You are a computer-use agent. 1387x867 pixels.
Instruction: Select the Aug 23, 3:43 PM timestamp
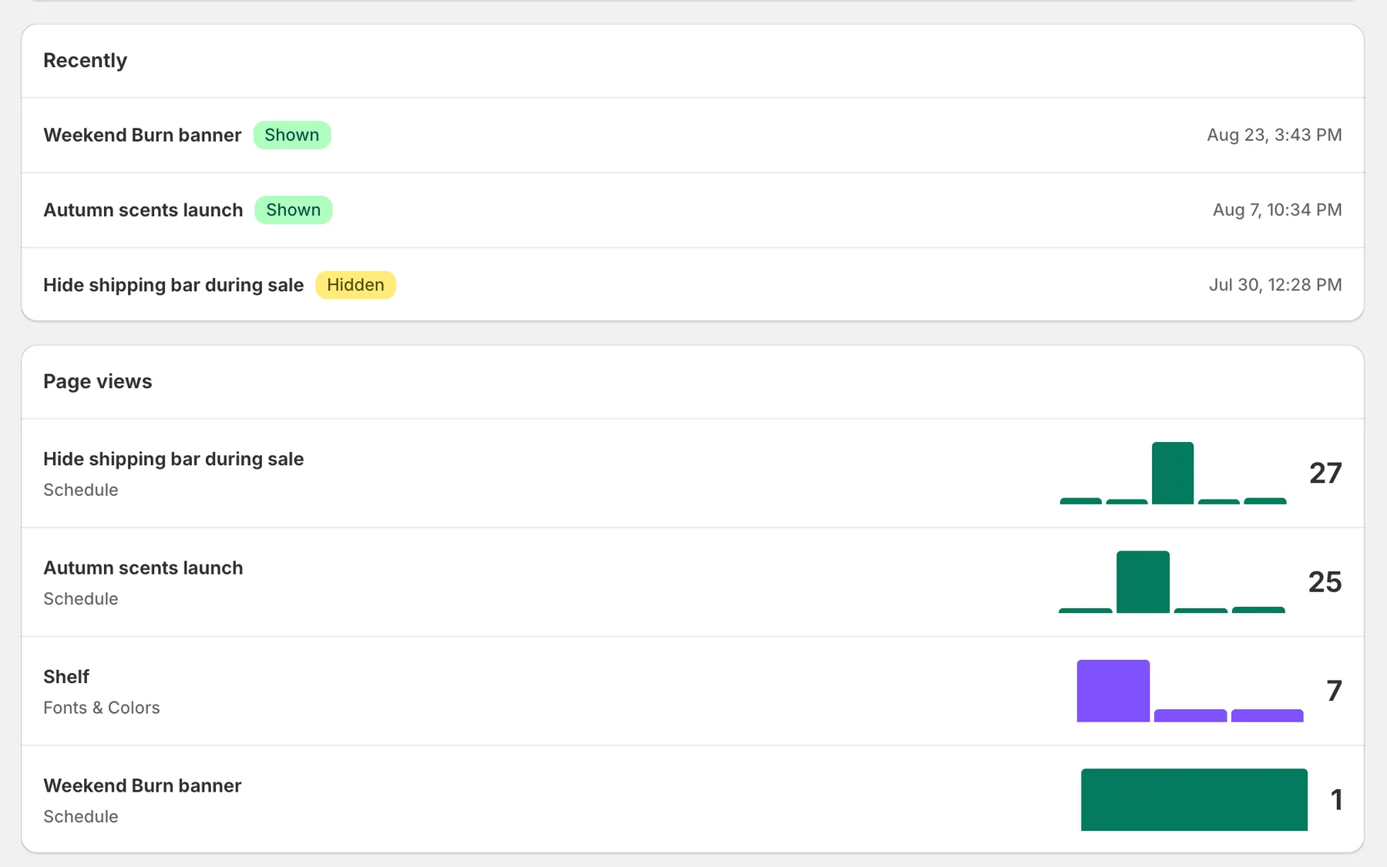click(x=1274, y=135)
